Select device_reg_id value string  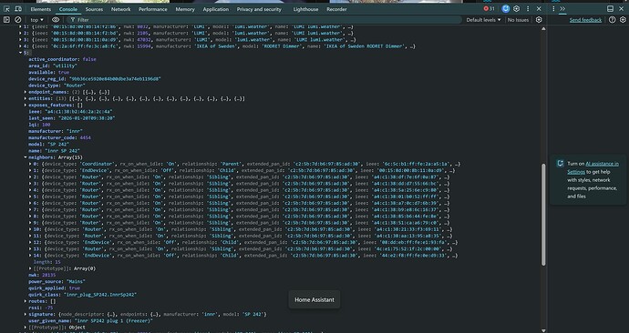coord(115,79)
